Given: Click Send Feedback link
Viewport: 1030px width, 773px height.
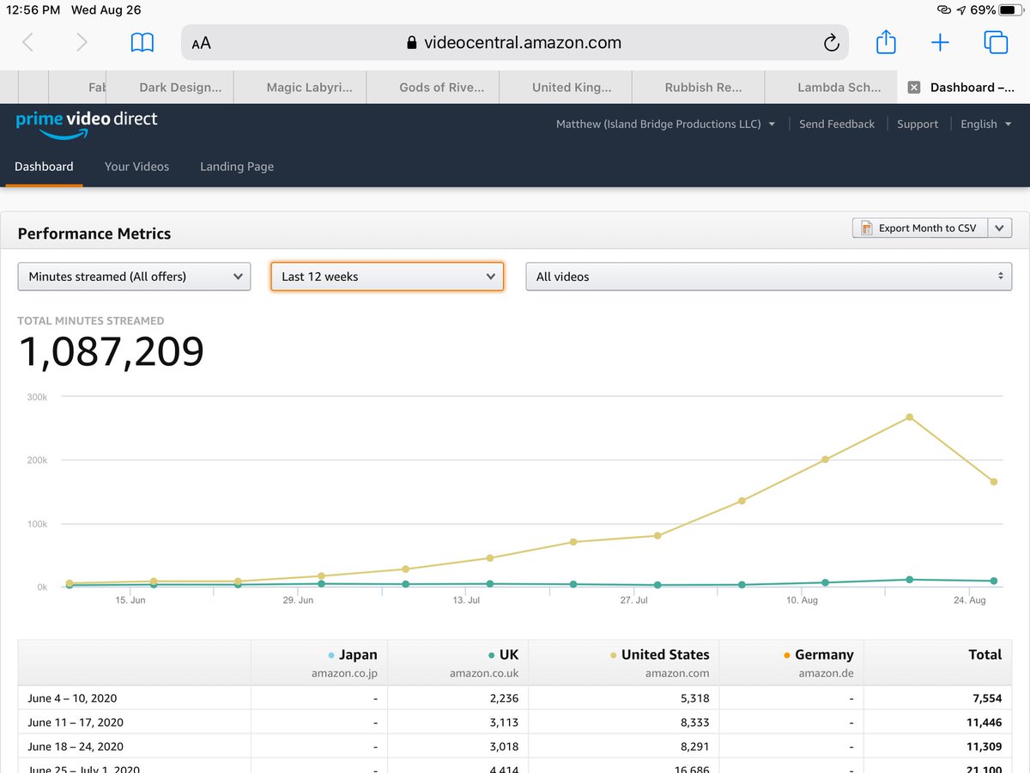Looking at the screenshot, I should coord(837,125).
